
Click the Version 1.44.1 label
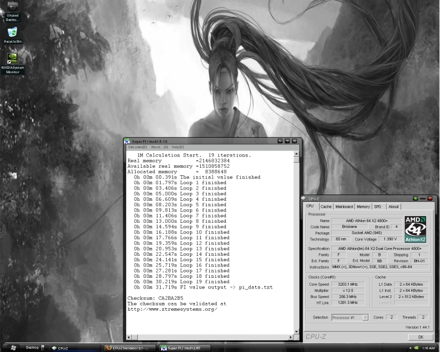click(417, 327)
